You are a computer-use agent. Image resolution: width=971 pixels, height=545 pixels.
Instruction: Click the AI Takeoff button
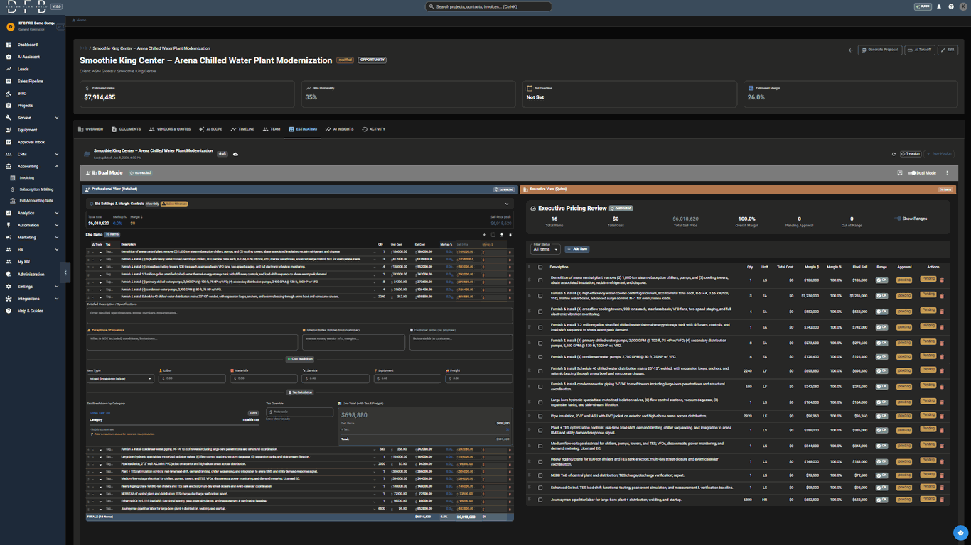click(920, 50)
